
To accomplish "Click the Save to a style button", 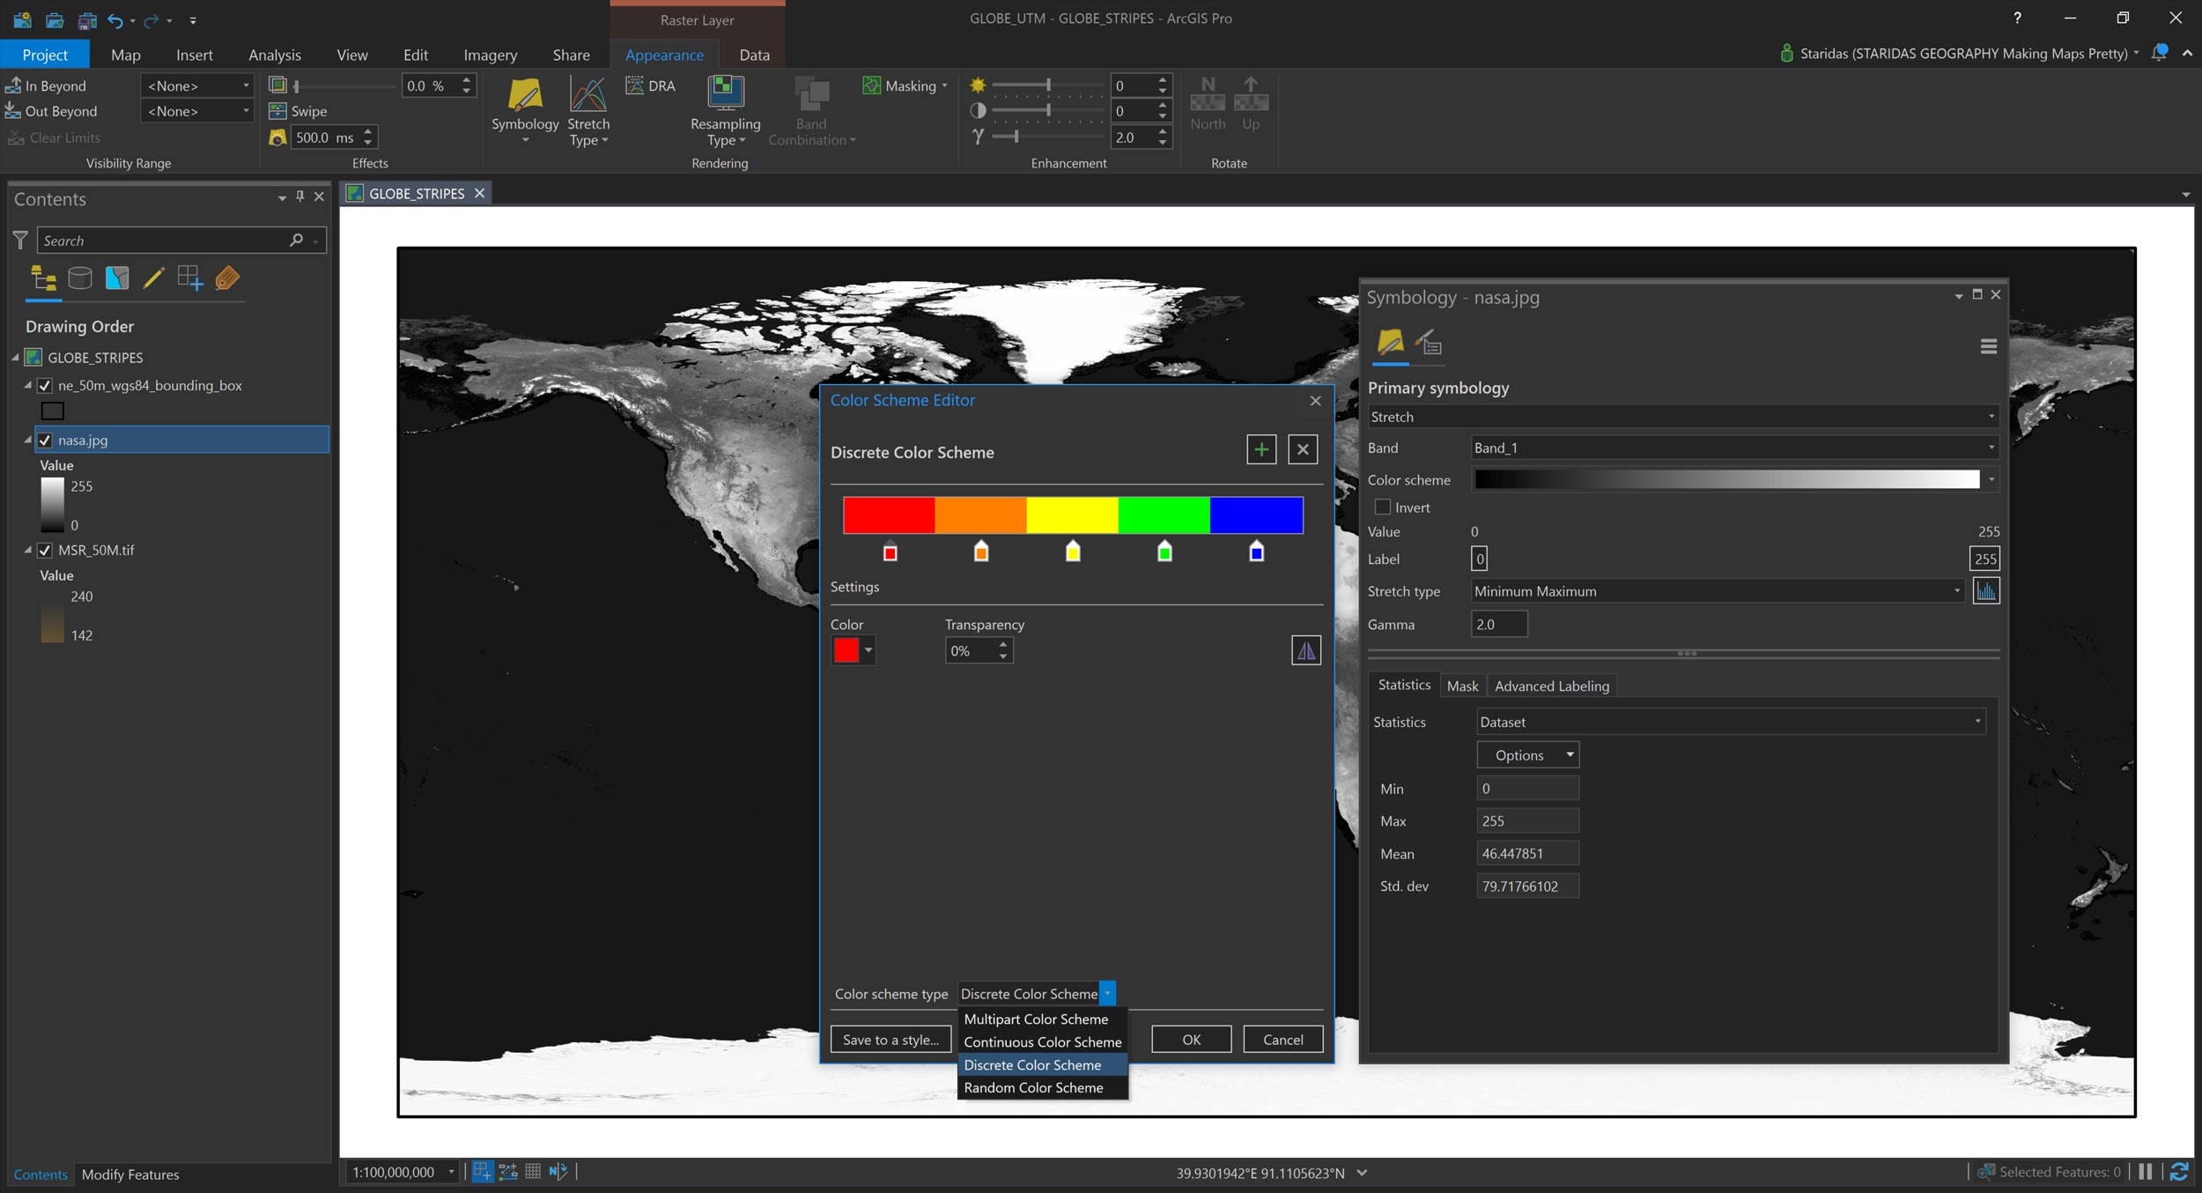I will click(x=890, y=1040).
